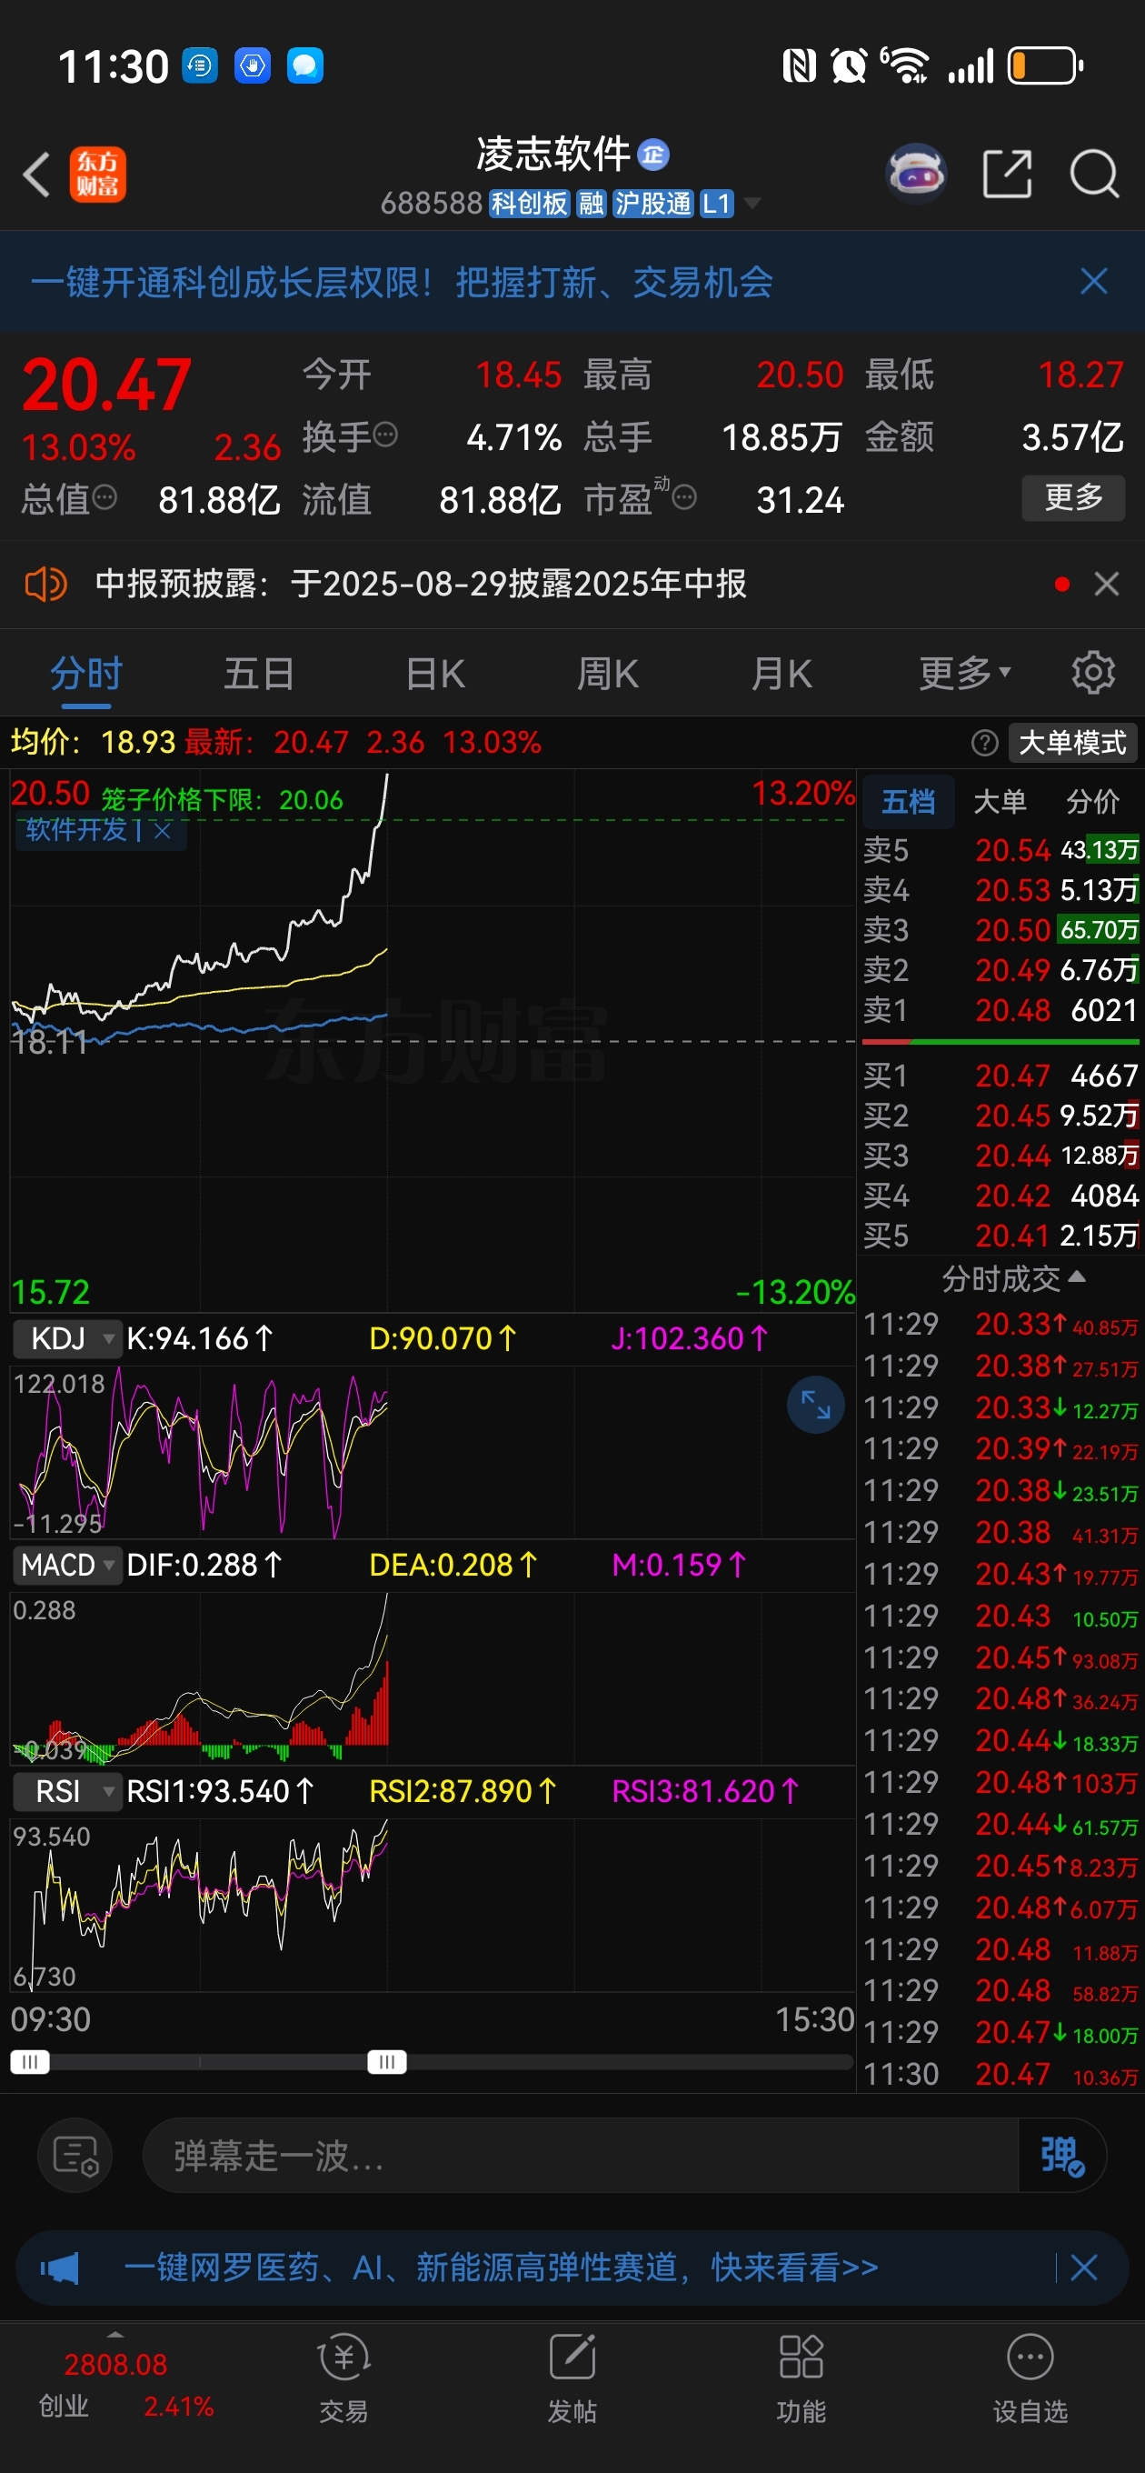
Task: Tap the 沪股通 tag
Action: (652, 203)
